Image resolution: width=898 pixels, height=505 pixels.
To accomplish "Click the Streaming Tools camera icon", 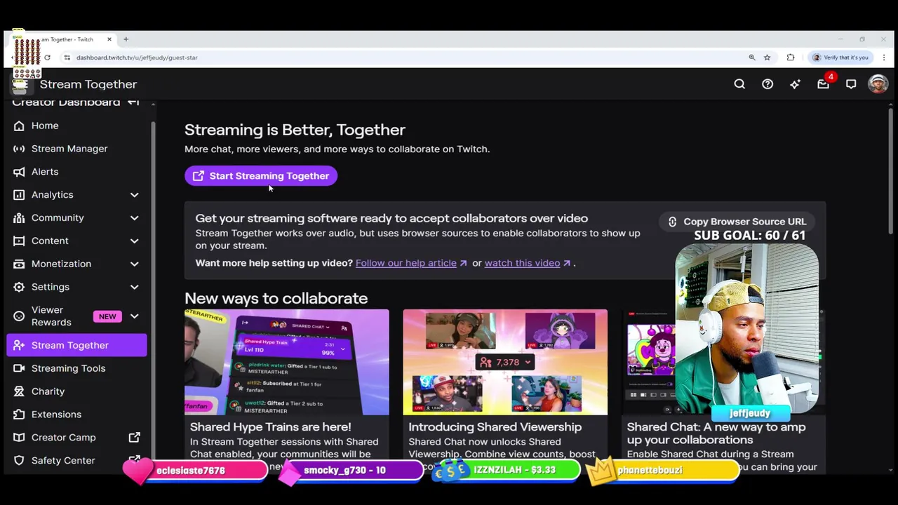I will point(19,368).
